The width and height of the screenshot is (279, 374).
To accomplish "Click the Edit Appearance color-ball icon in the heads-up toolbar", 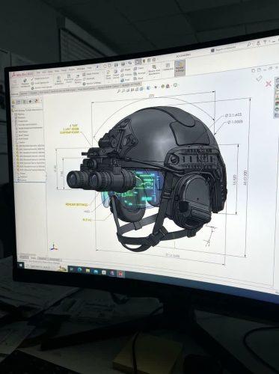I will coord(163,87).
